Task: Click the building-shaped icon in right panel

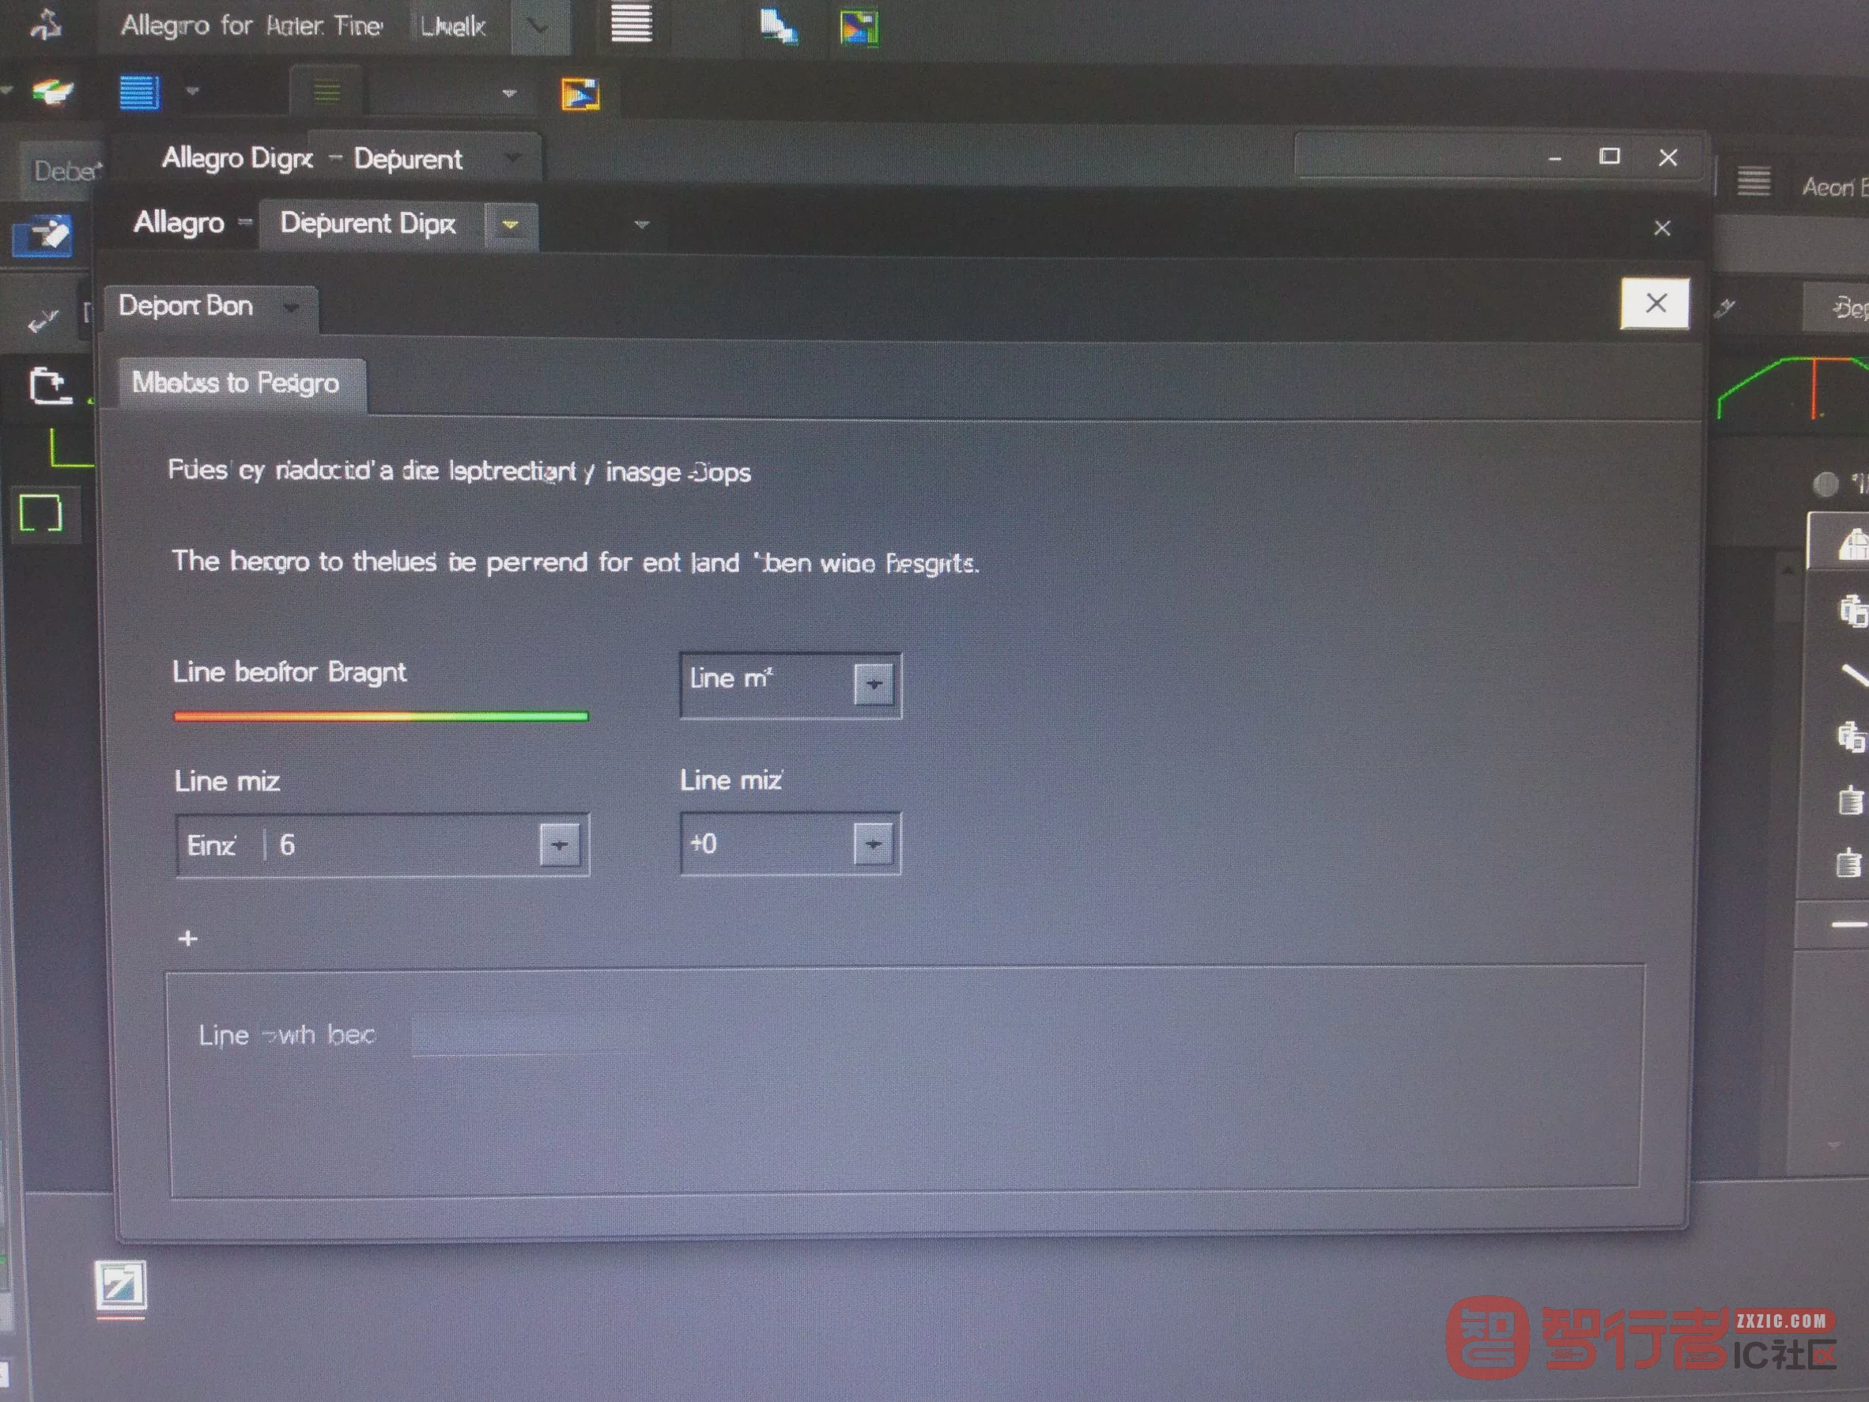Action: point(1852,545)
